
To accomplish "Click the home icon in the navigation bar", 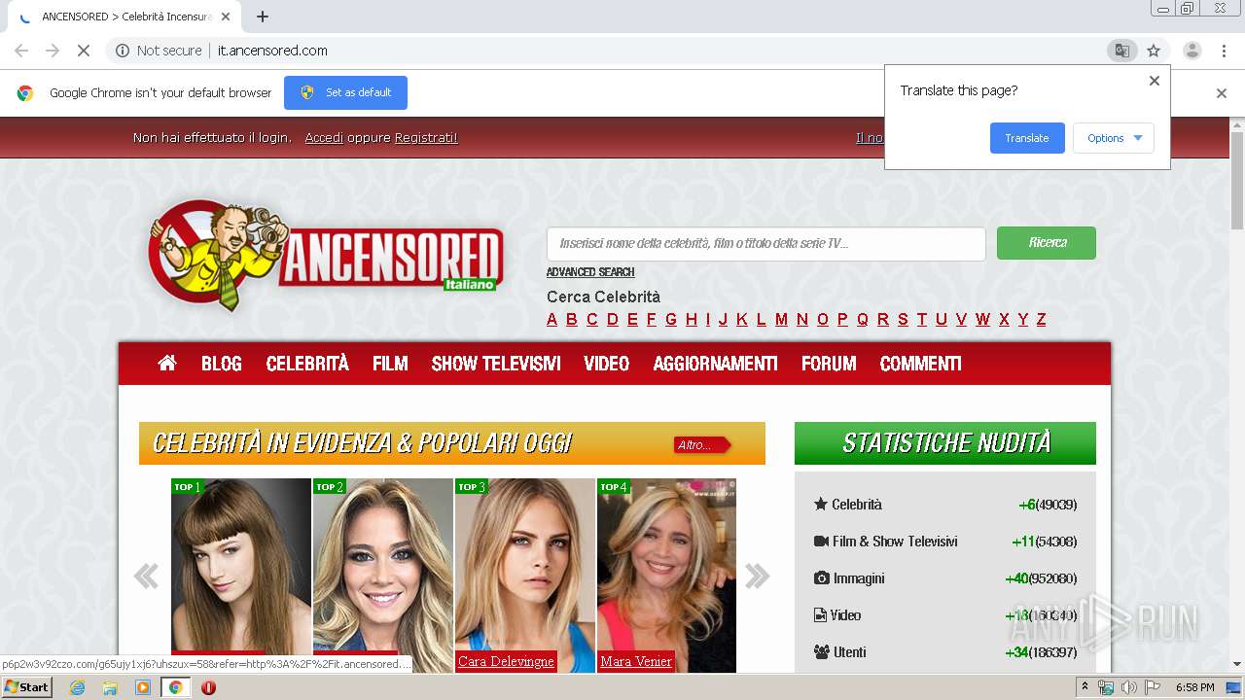I will pos(167,363).
